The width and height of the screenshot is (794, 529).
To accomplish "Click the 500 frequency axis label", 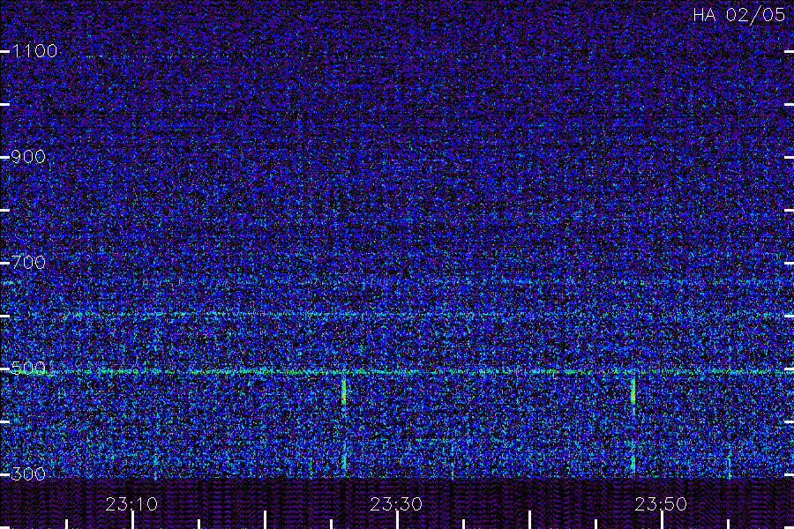I will [x=28, y=368].
